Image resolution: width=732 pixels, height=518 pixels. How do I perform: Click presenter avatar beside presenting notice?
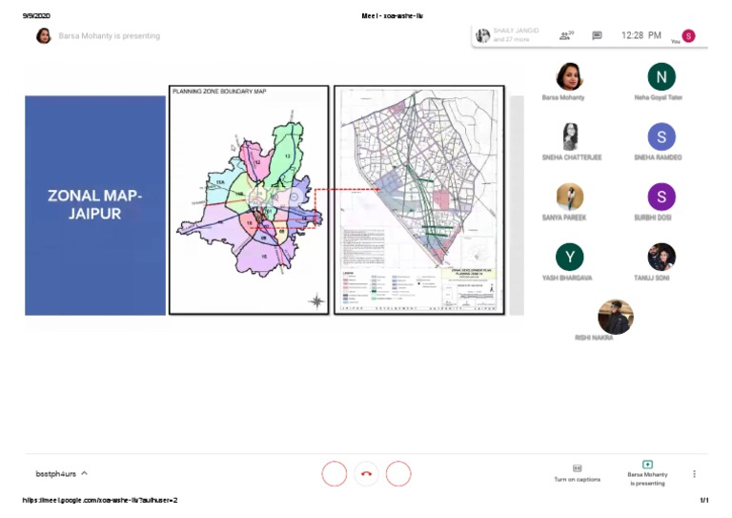pos(44,35)
